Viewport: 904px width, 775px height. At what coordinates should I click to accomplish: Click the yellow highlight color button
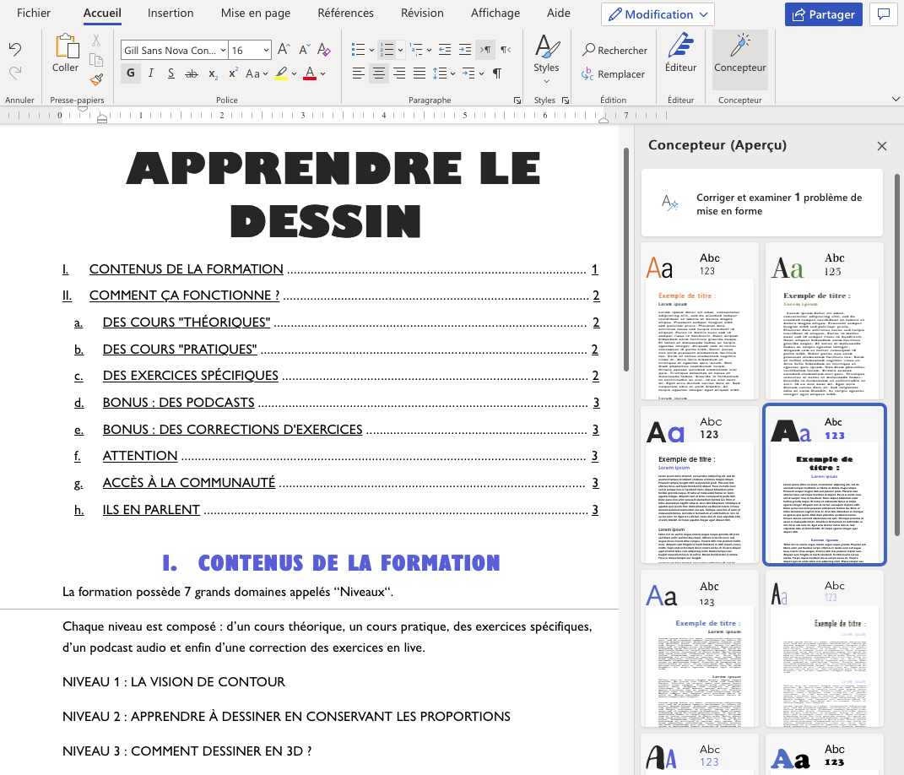[281, 73]
